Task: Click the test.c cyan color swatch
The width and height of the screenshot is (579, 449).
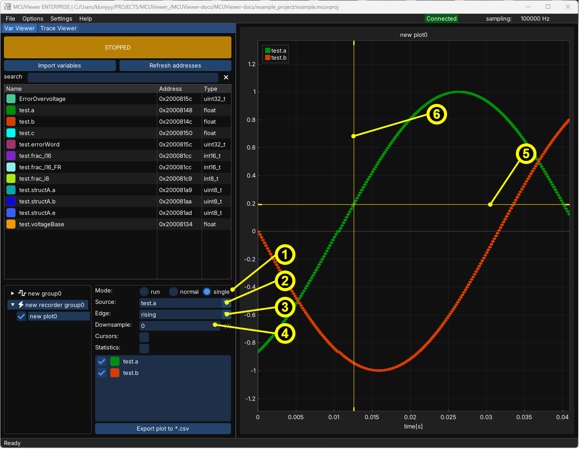Action: tap(11, 133)
